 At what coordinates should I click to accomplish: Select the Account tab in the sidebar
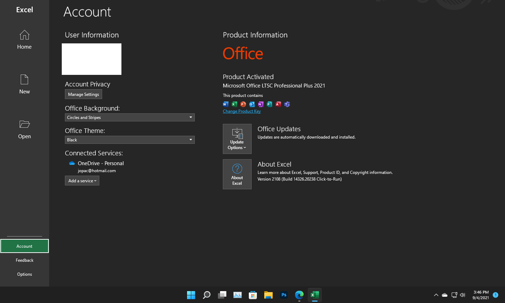pyautogui.click(x=25, y=246)
